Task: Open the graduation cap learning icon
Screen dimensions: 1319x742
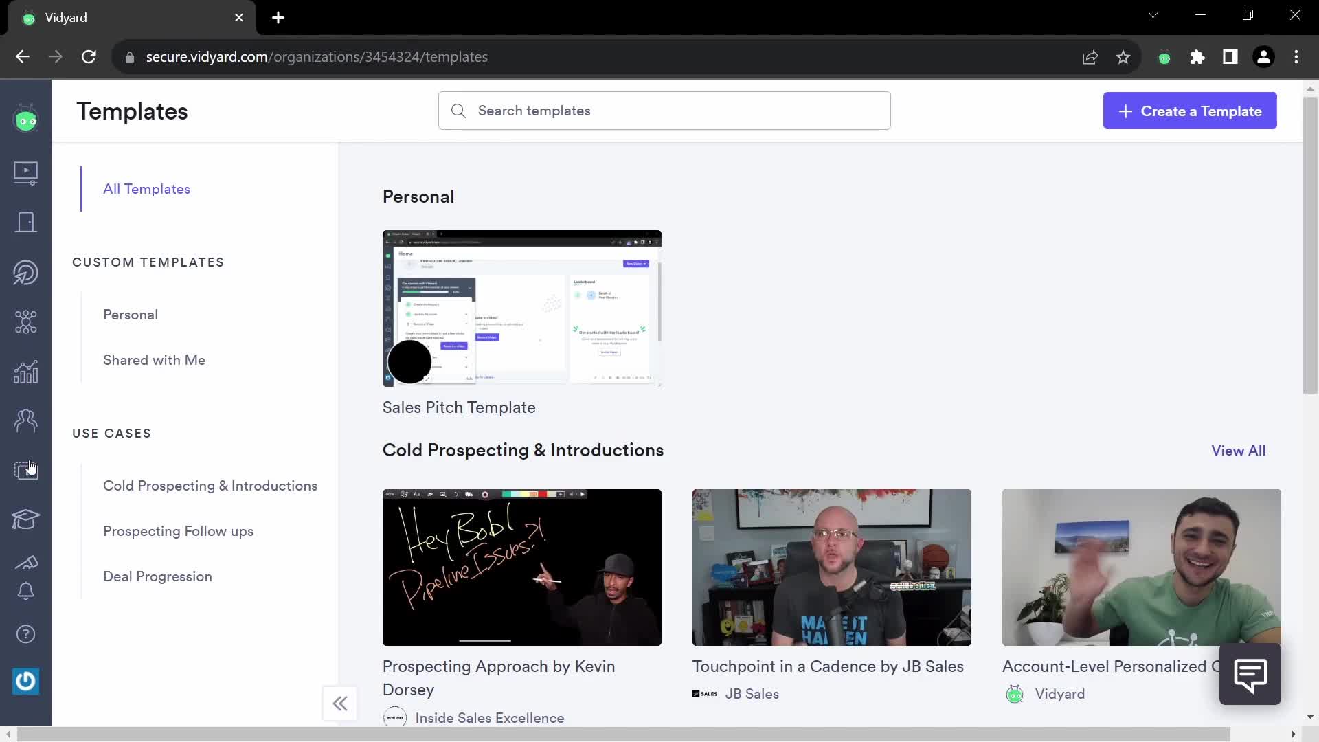Action: coord(26,519)
